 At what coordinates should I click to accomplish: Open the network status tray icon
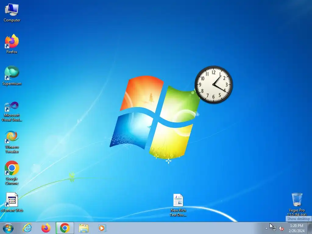(x=274, y=229)
